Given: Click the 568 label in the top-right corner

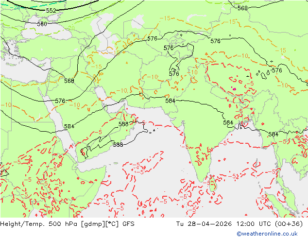Looking at the screenshot, I should click(x=242, y=8).
